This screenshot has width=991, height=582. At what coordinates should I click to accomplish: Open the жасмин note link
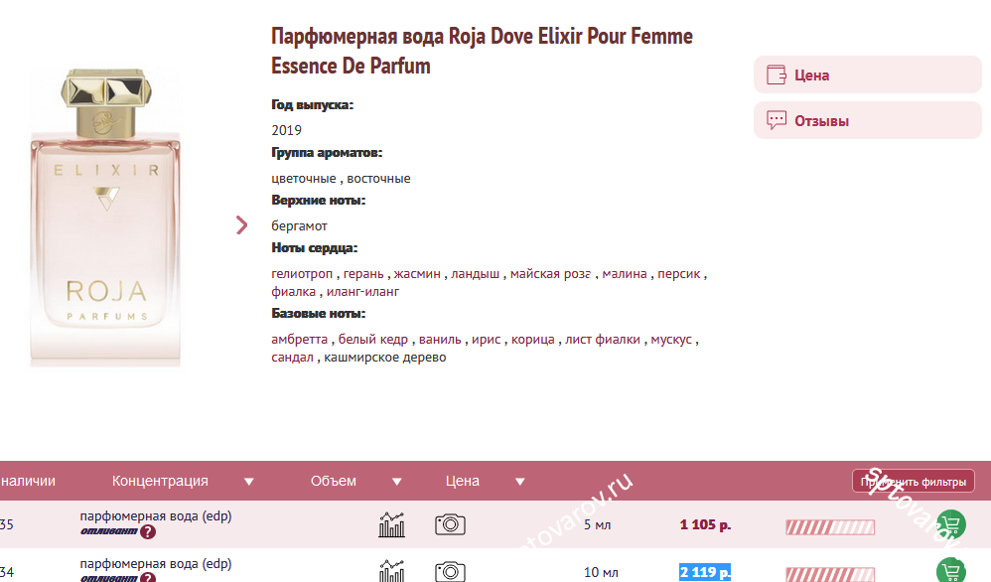[417, 274]
